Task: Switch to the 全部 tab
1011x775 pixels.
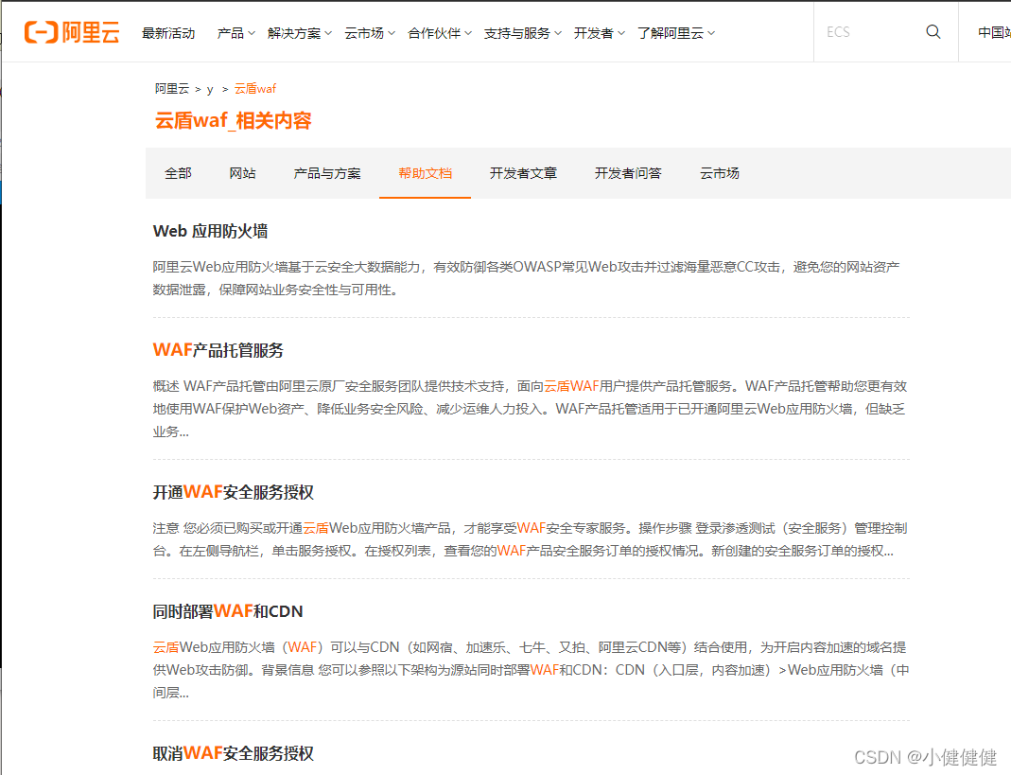Action: (x=178, y=173)
